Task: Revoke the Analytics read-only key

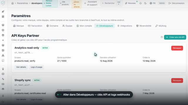Action: (x=177, y=48)
